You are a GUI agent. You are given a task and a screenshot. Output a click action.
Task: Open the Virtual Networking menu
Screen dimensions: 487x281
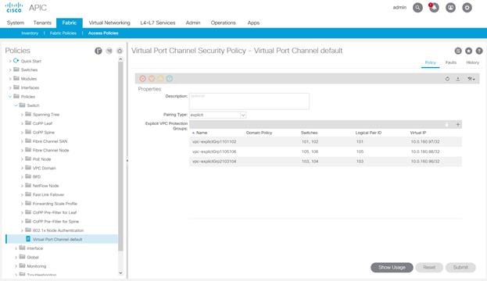[109, 23]
